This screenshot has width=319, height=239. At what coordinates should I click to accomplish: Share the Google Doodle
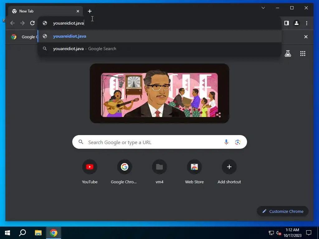click(218, 115)
